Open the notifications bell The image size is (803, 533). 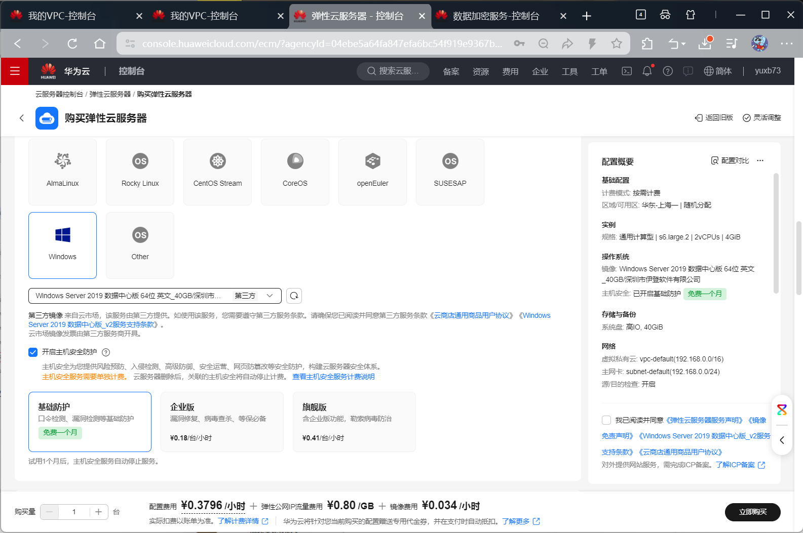647,71
